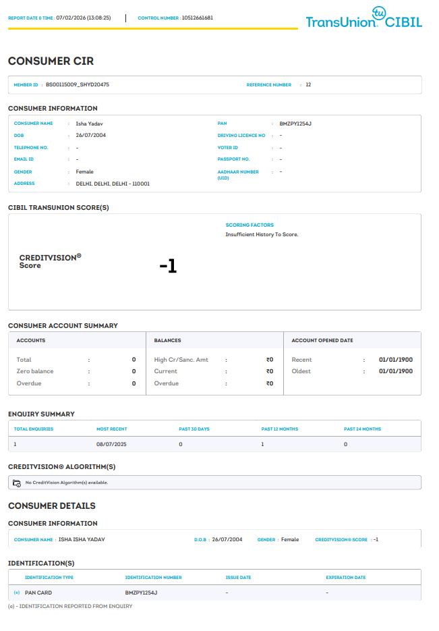
Task: Select text No CreditVision Algorithm(s) available.
Action: click(x=67, y=483)
